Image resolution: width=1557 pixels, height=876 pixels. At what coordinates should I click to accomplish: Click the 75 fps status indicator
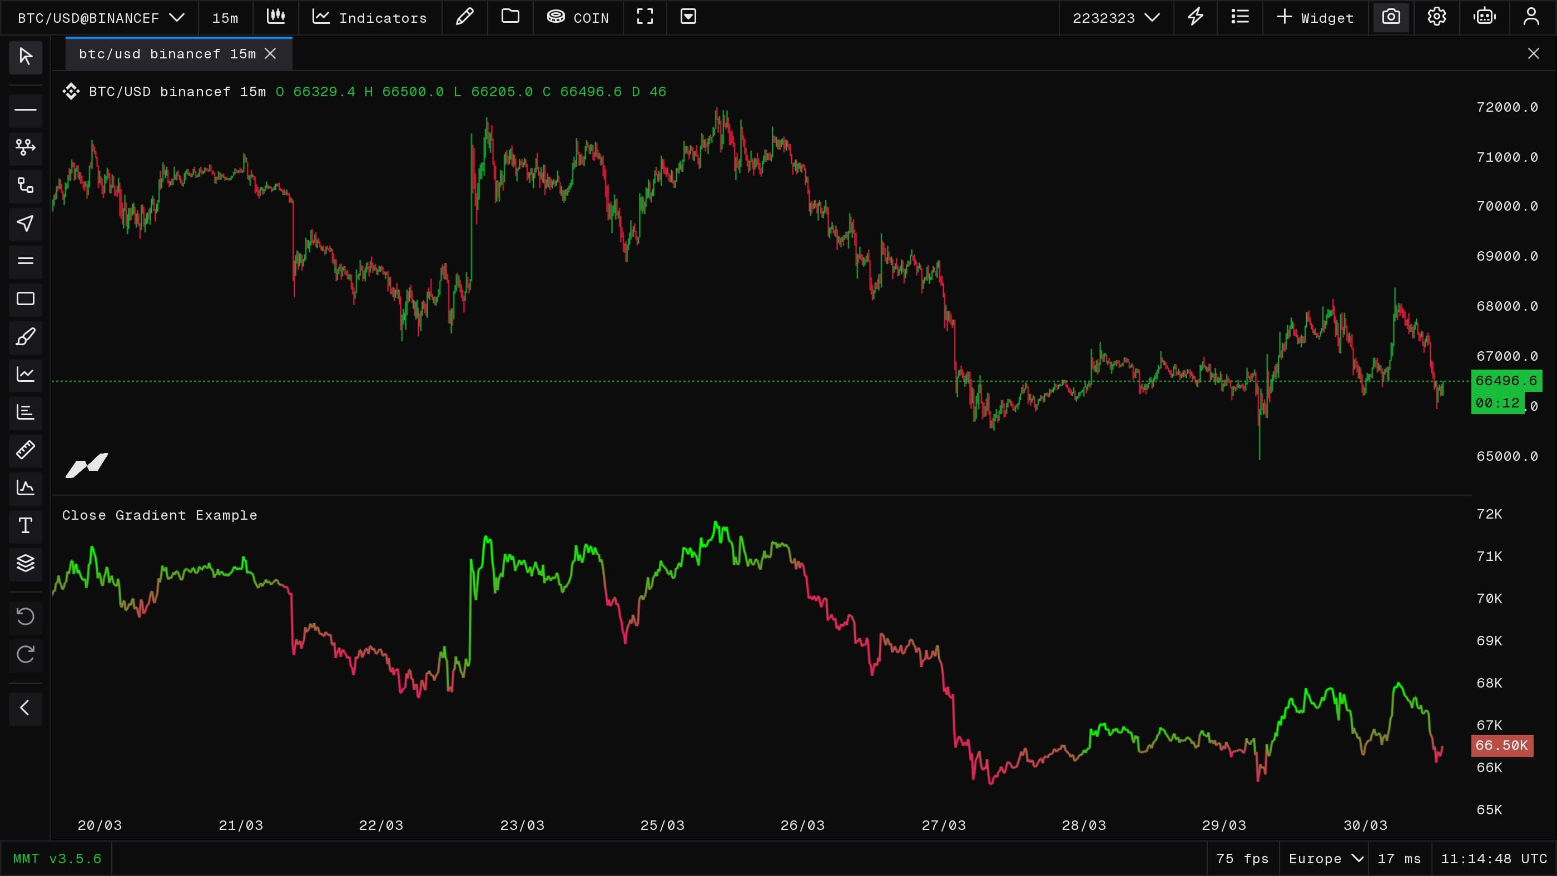pyautogui.click(x=1242, y=858)
